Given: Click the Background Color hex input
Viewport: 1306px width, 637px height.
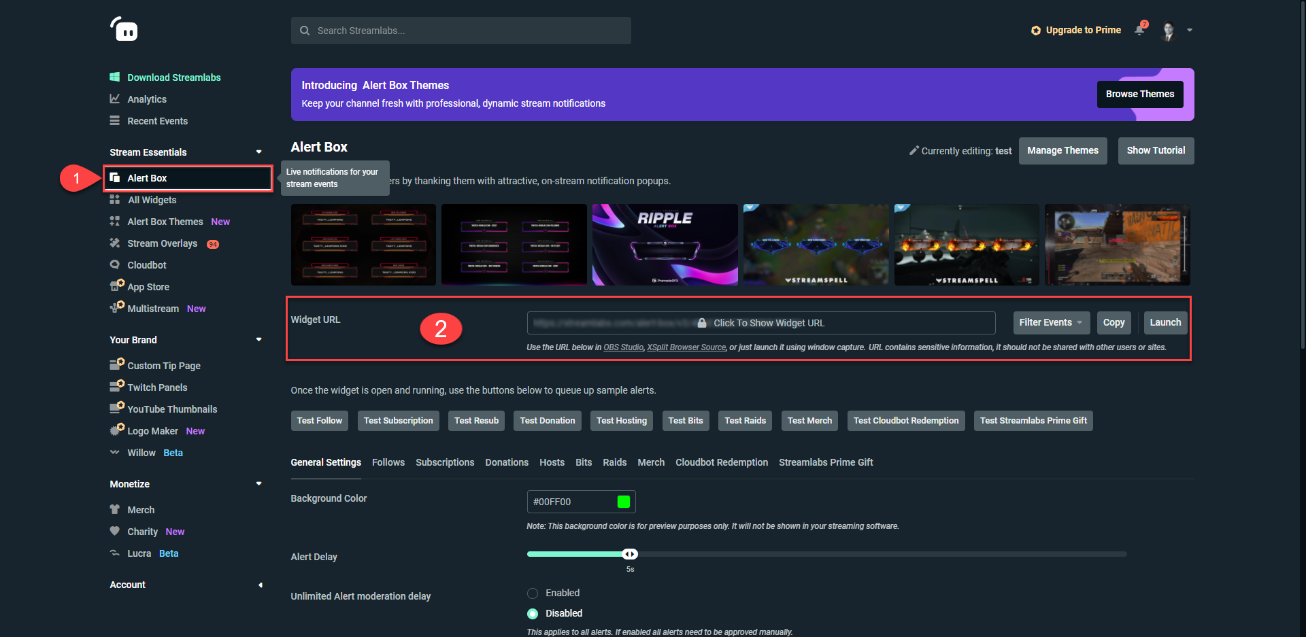Looking at the screenshot, I should (x=581, y=502).
